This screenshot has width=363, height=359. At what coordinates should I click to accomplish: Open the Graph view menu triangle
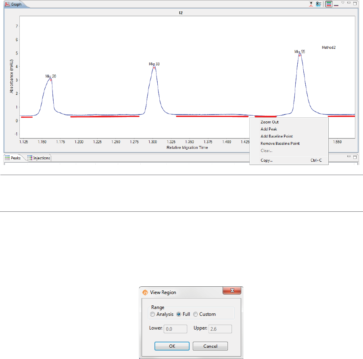click(x=343, y=3)
